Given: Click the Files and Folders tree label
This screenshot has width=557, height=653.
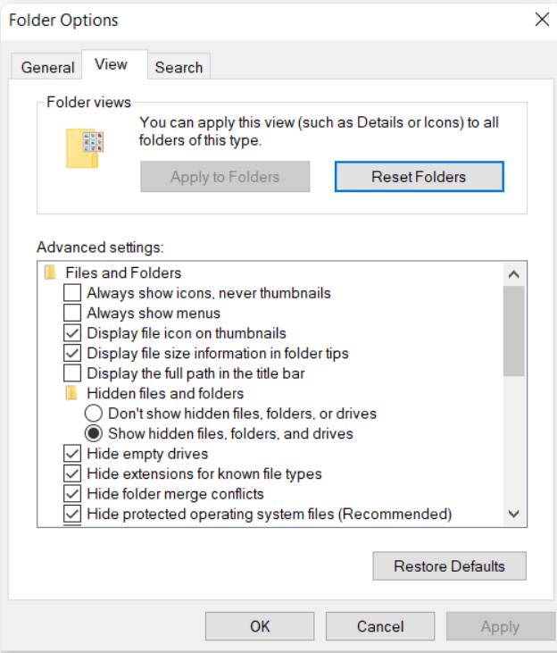Looking at the screenshot, I should point(123,272).
